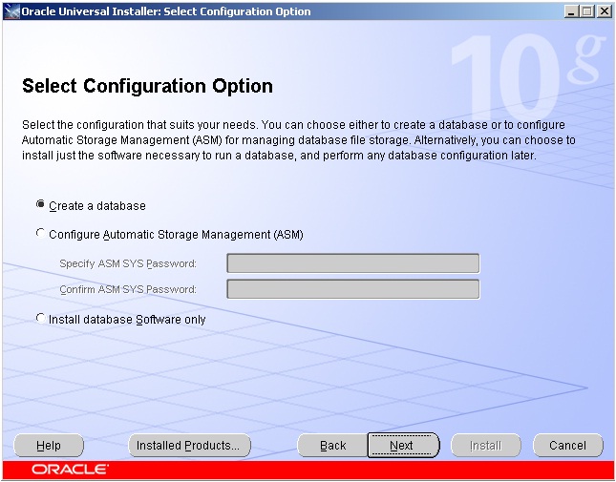Choose Configure Automatic Storage Management (ASM)
The height and width of the screenshot is (482, 616).
tap(40, 233)
